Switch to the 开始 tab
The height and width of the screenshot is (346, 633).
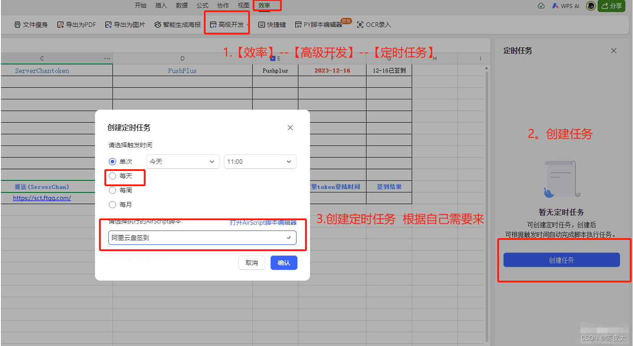141,5
